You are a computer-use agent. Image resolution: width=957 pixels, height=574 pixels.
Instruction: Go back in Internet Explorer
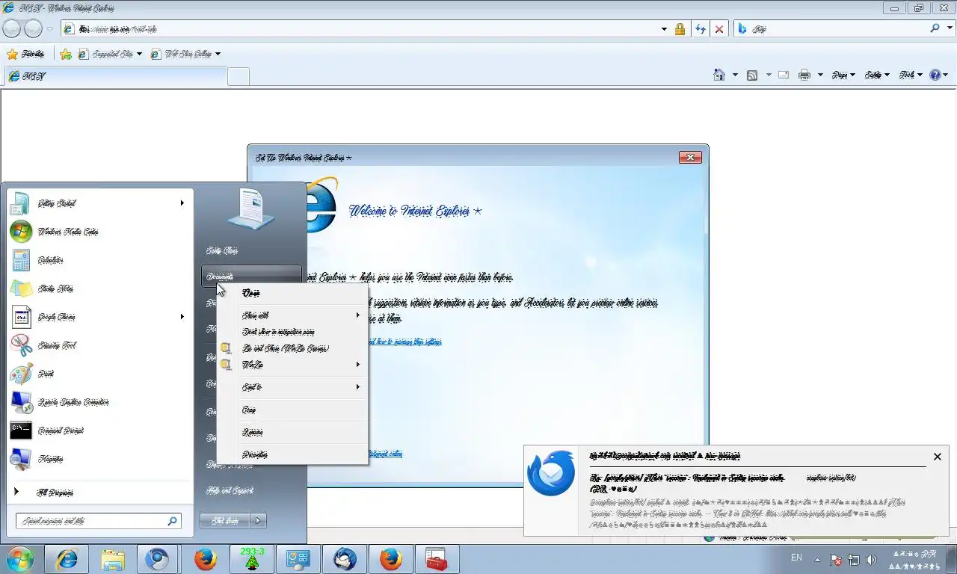coord(12,28)
